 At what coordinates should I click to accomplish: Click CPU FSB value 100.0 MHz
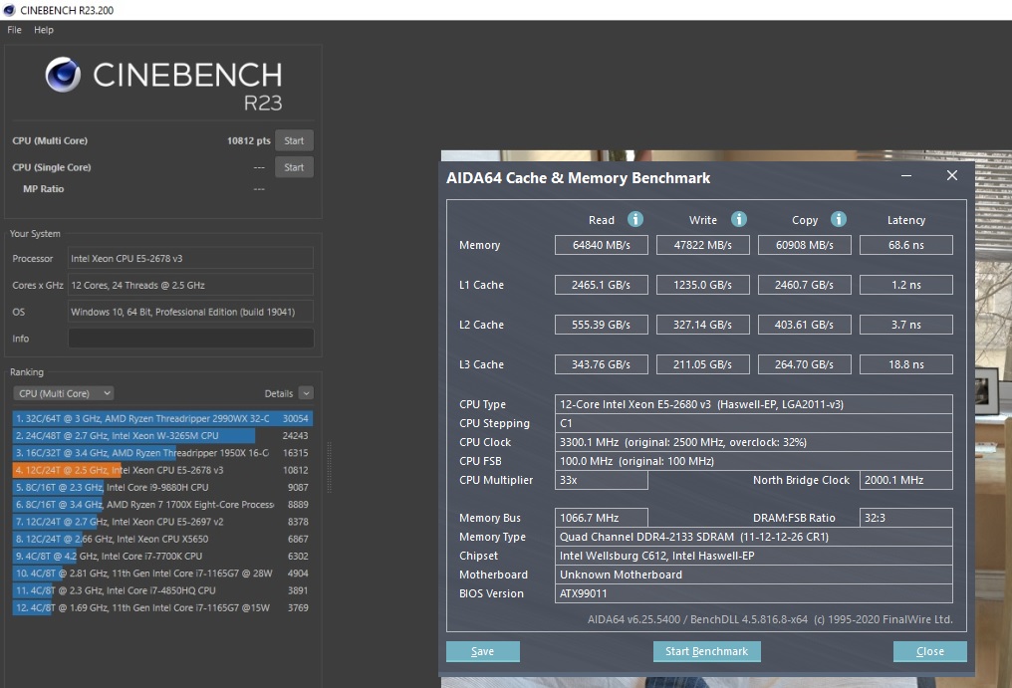click(x=754, y=461)
